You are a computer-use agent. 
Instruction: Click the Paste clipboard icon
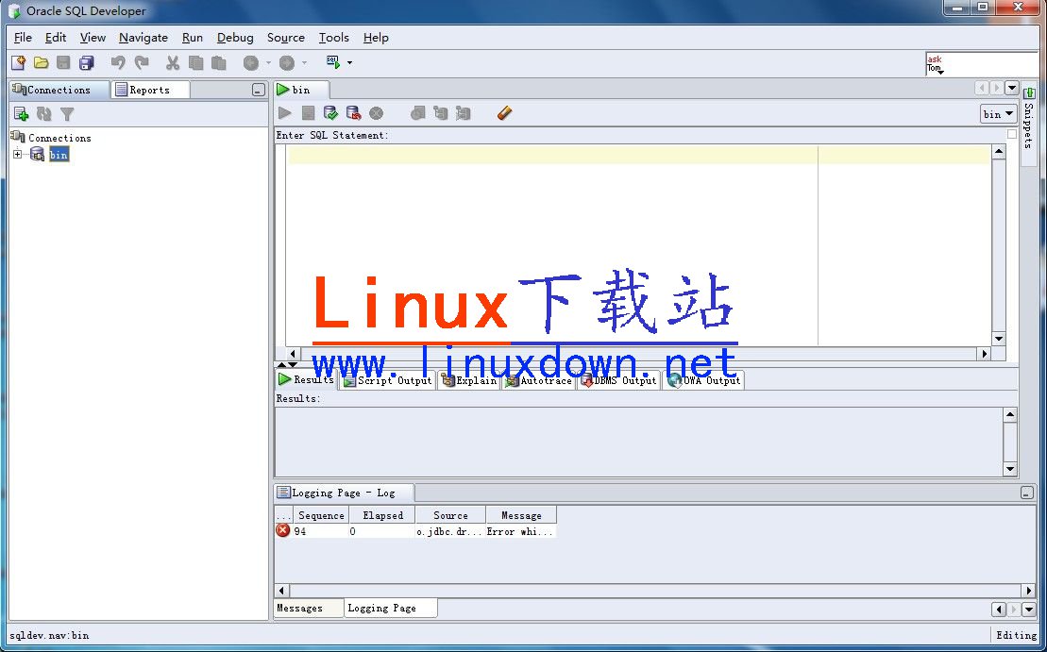click(x=218, y=62)
